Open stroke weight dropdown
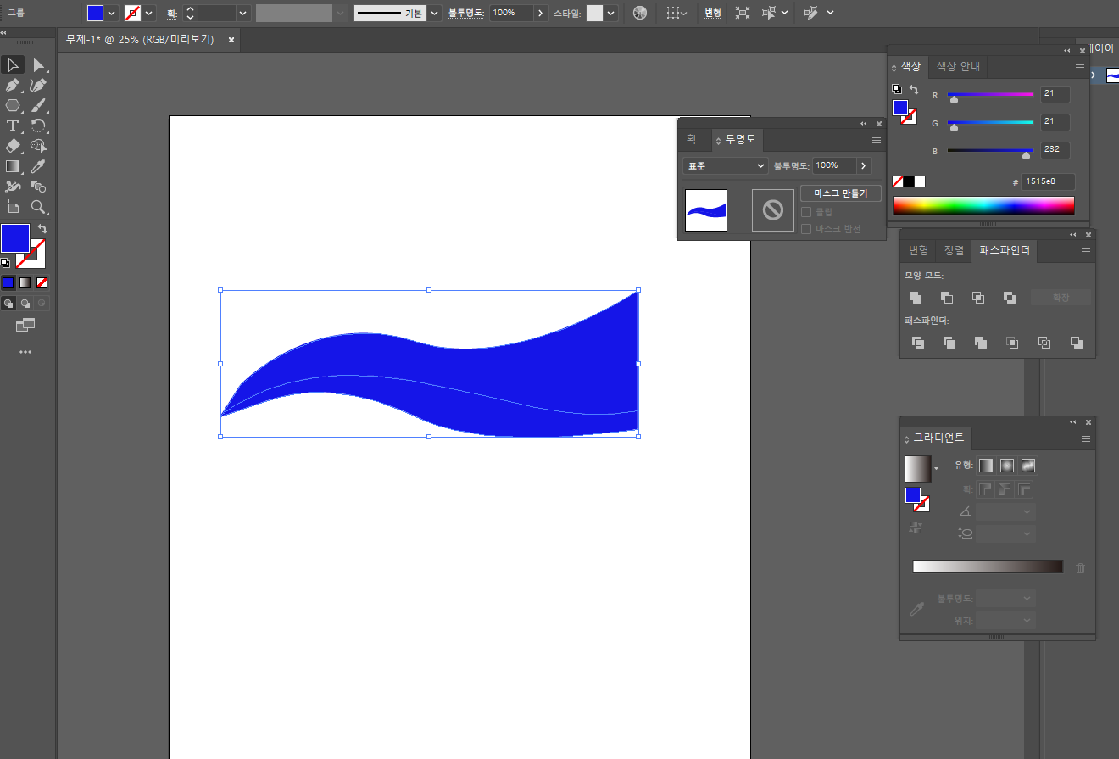The image size is (1119, 759). [x=243, y=13]
